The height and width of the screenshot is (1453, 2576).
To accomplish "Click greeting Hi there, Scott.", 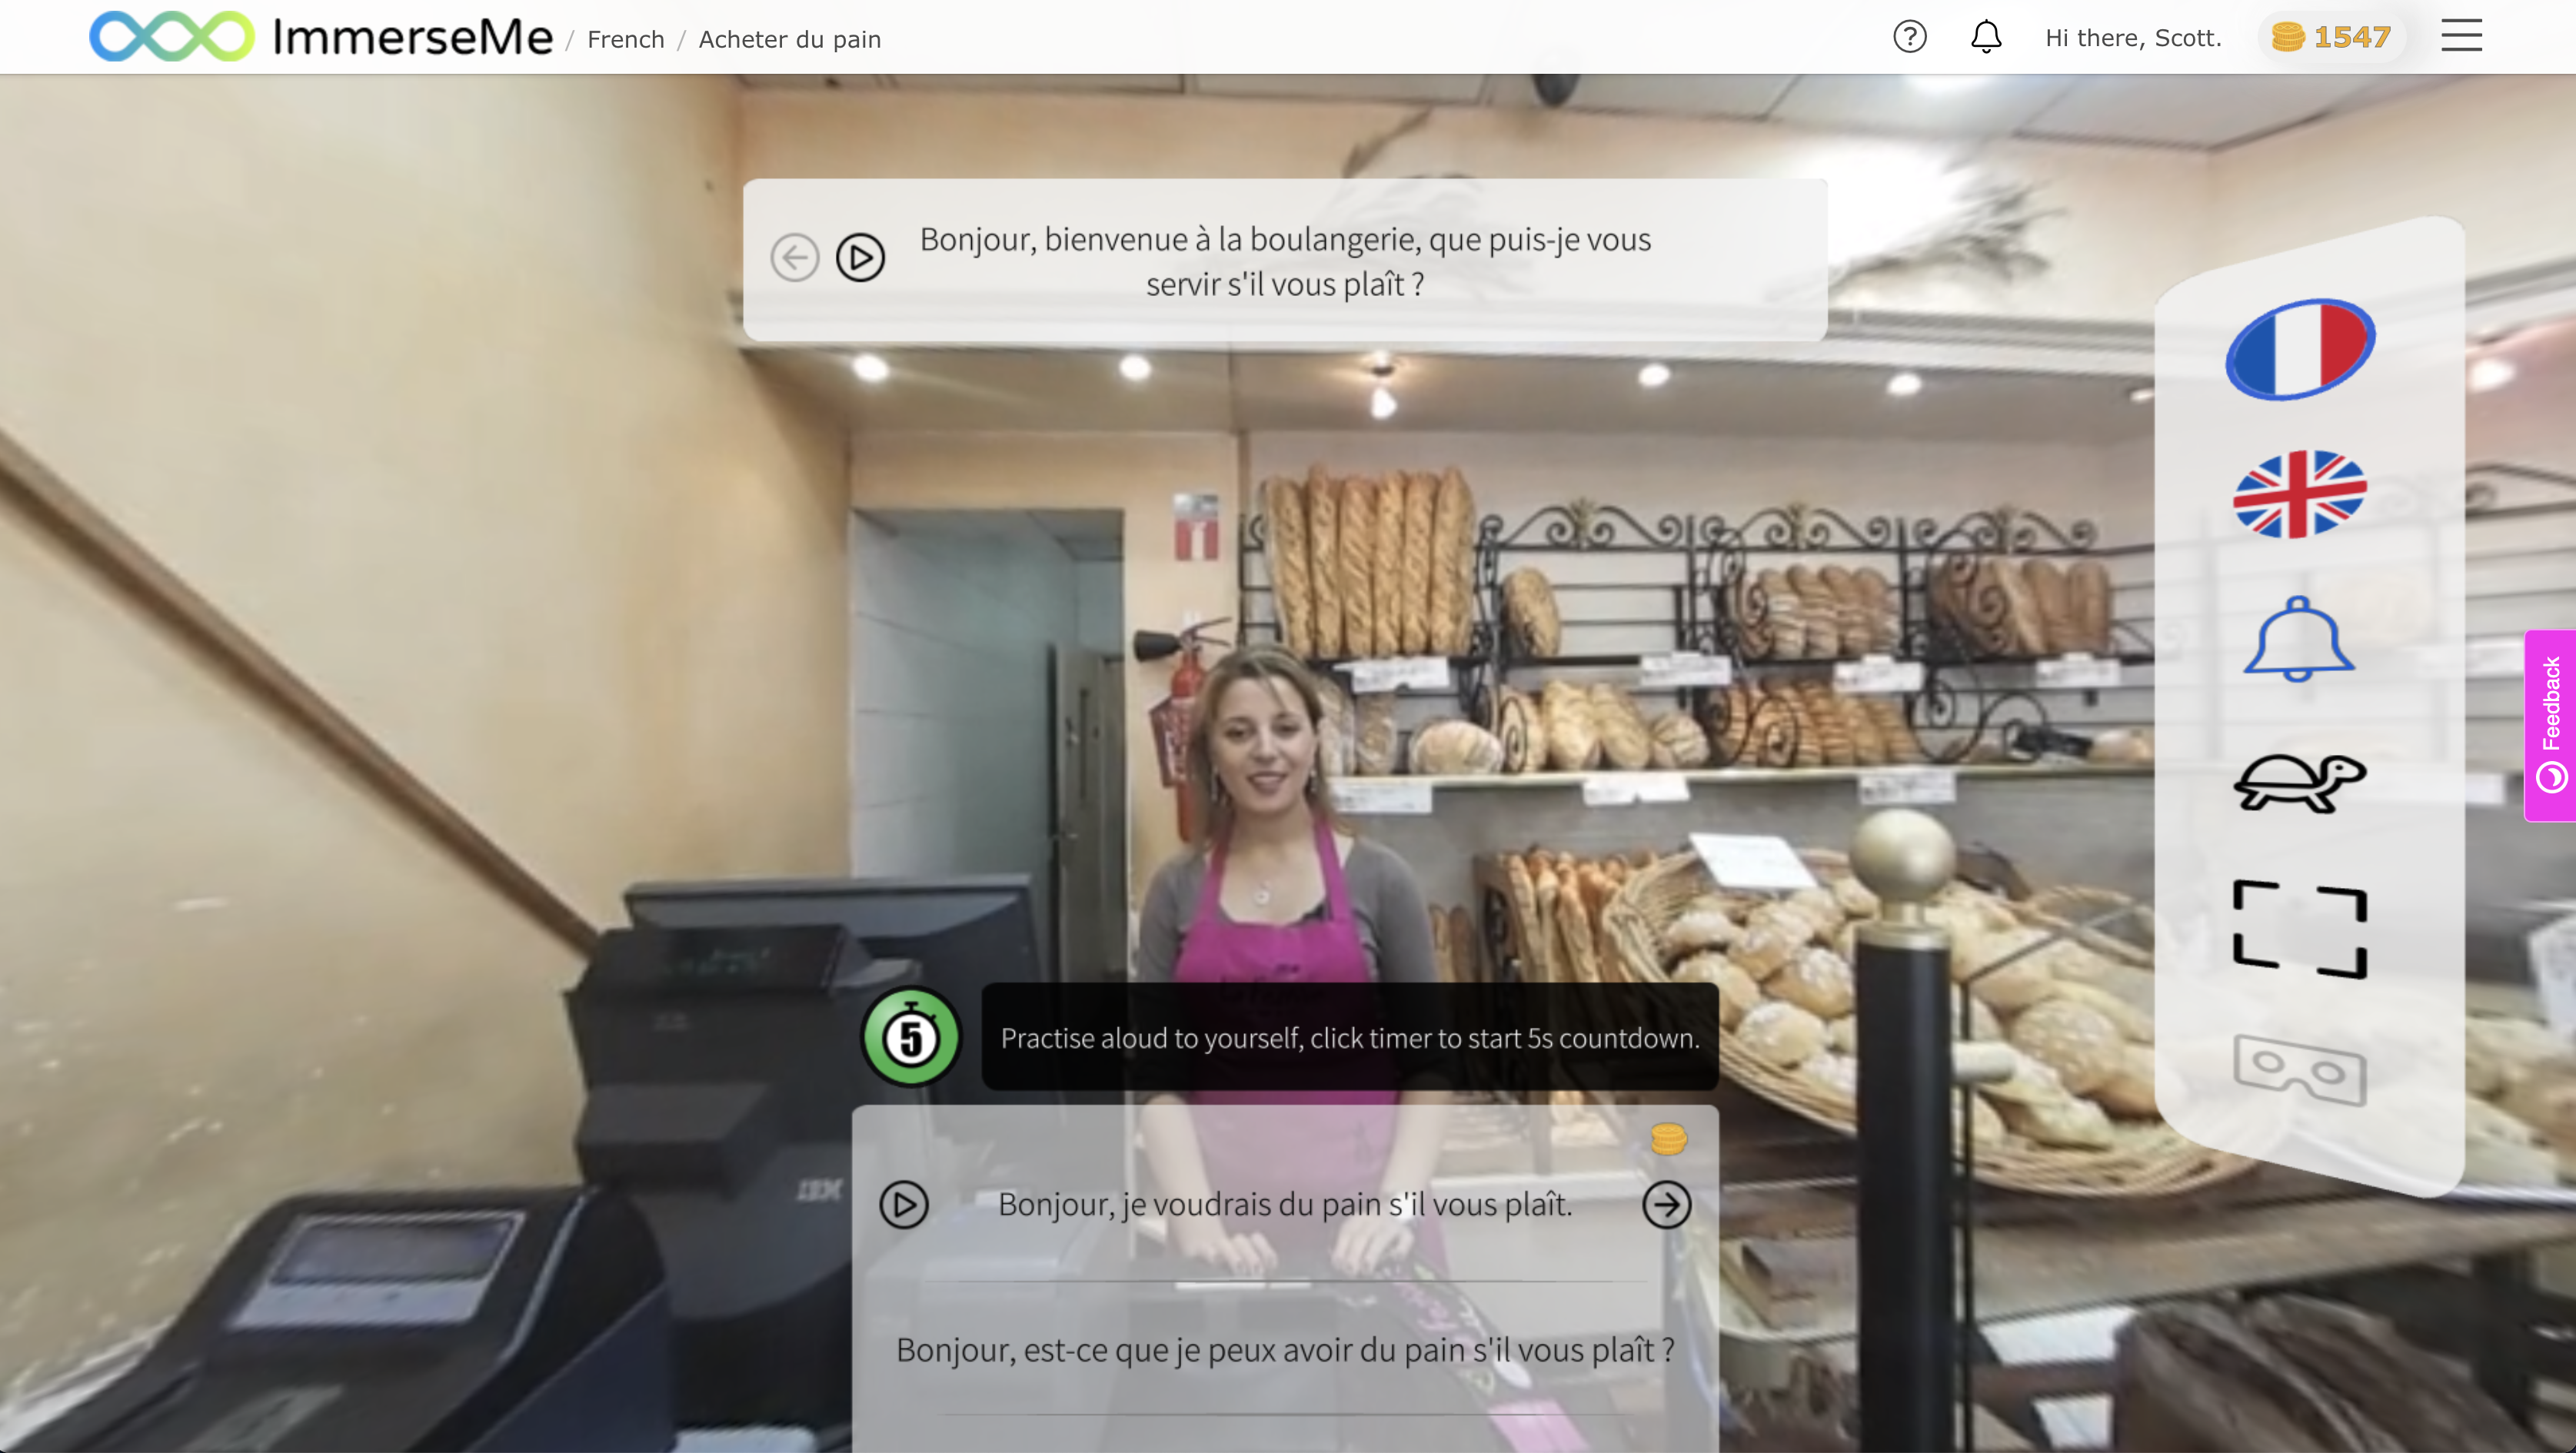I will (x=2132, y=38).
